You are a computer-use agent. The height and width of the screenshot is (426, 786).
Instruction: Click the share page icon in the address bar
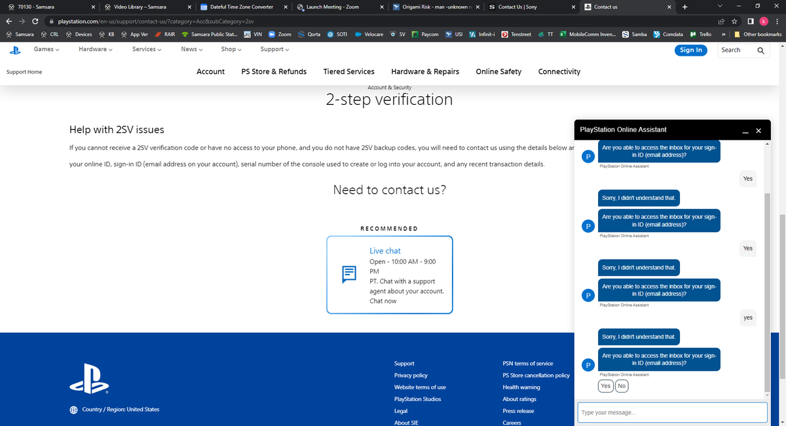(x=721, y=22)
